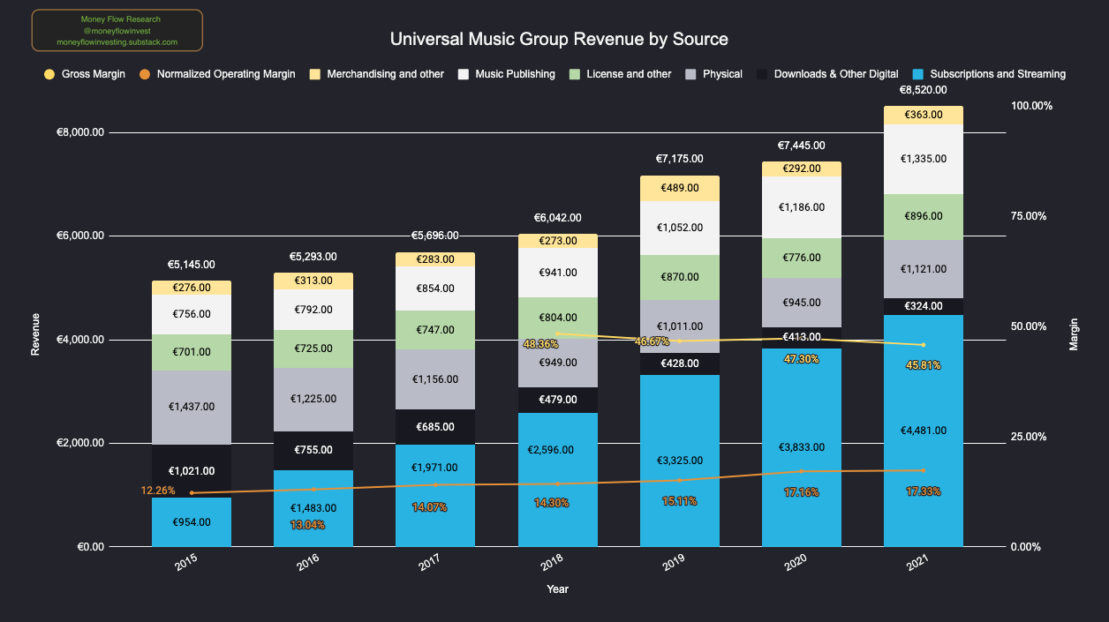The image size is (1109, 622).
Task: Click the €8,520.00 total label above 2021
Action: 924,90
